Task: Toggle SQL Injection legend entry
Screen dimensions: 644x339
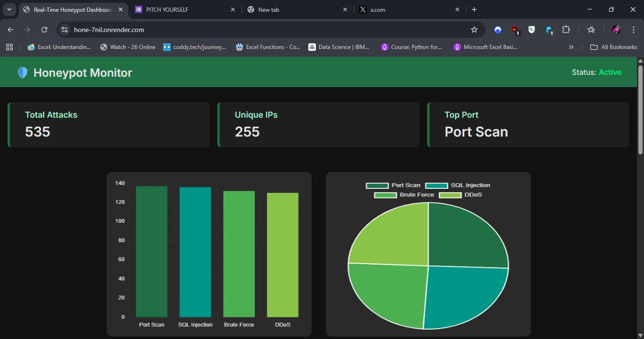Action: click(457, 186)
